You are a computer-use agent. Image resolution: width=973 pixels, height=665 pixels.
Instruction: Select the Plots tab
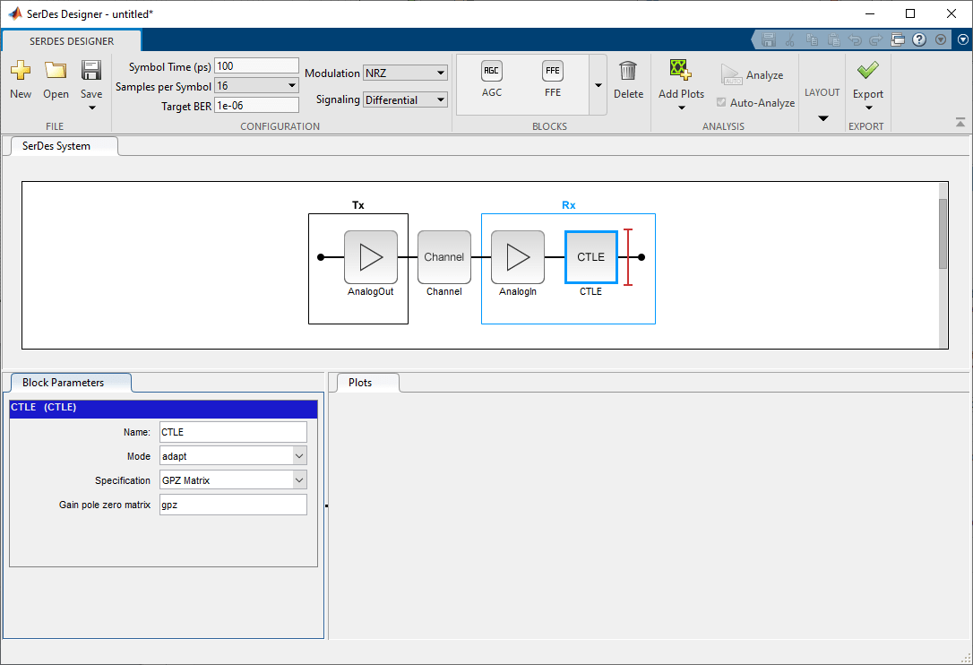[367, 383]
